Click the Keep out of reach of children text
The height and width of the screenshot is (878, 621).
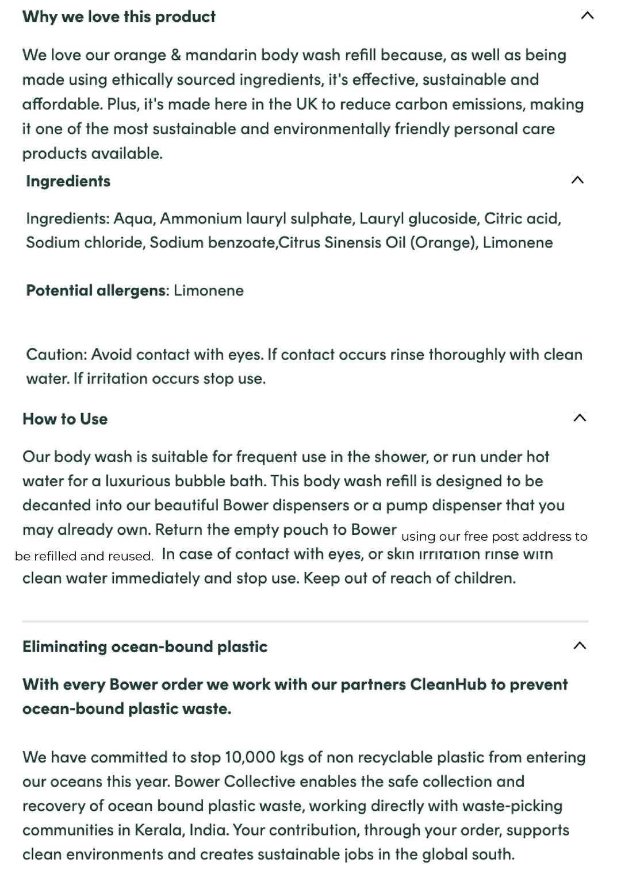click(409, 578)
